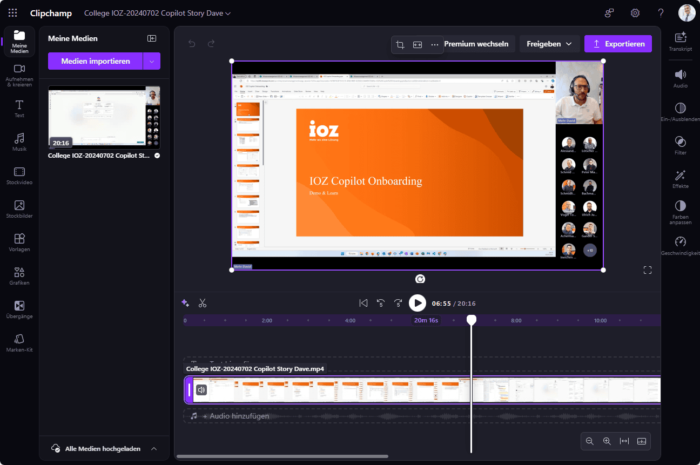Mute the clip audio on timeline
The width and height of the screenshot is (700, 465).
coord(201,390)
